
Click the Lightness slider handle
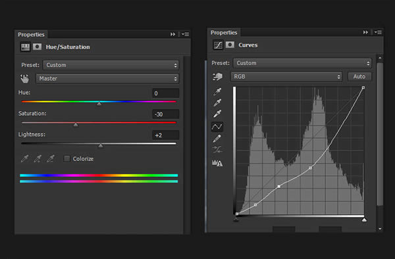coord(101,145)
